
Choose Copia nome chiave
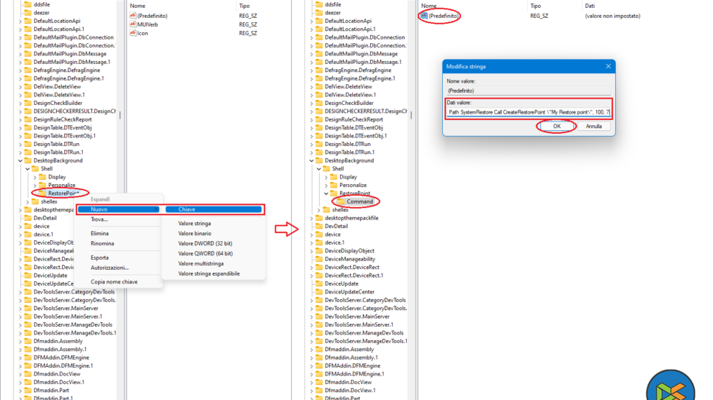point(114,281)
